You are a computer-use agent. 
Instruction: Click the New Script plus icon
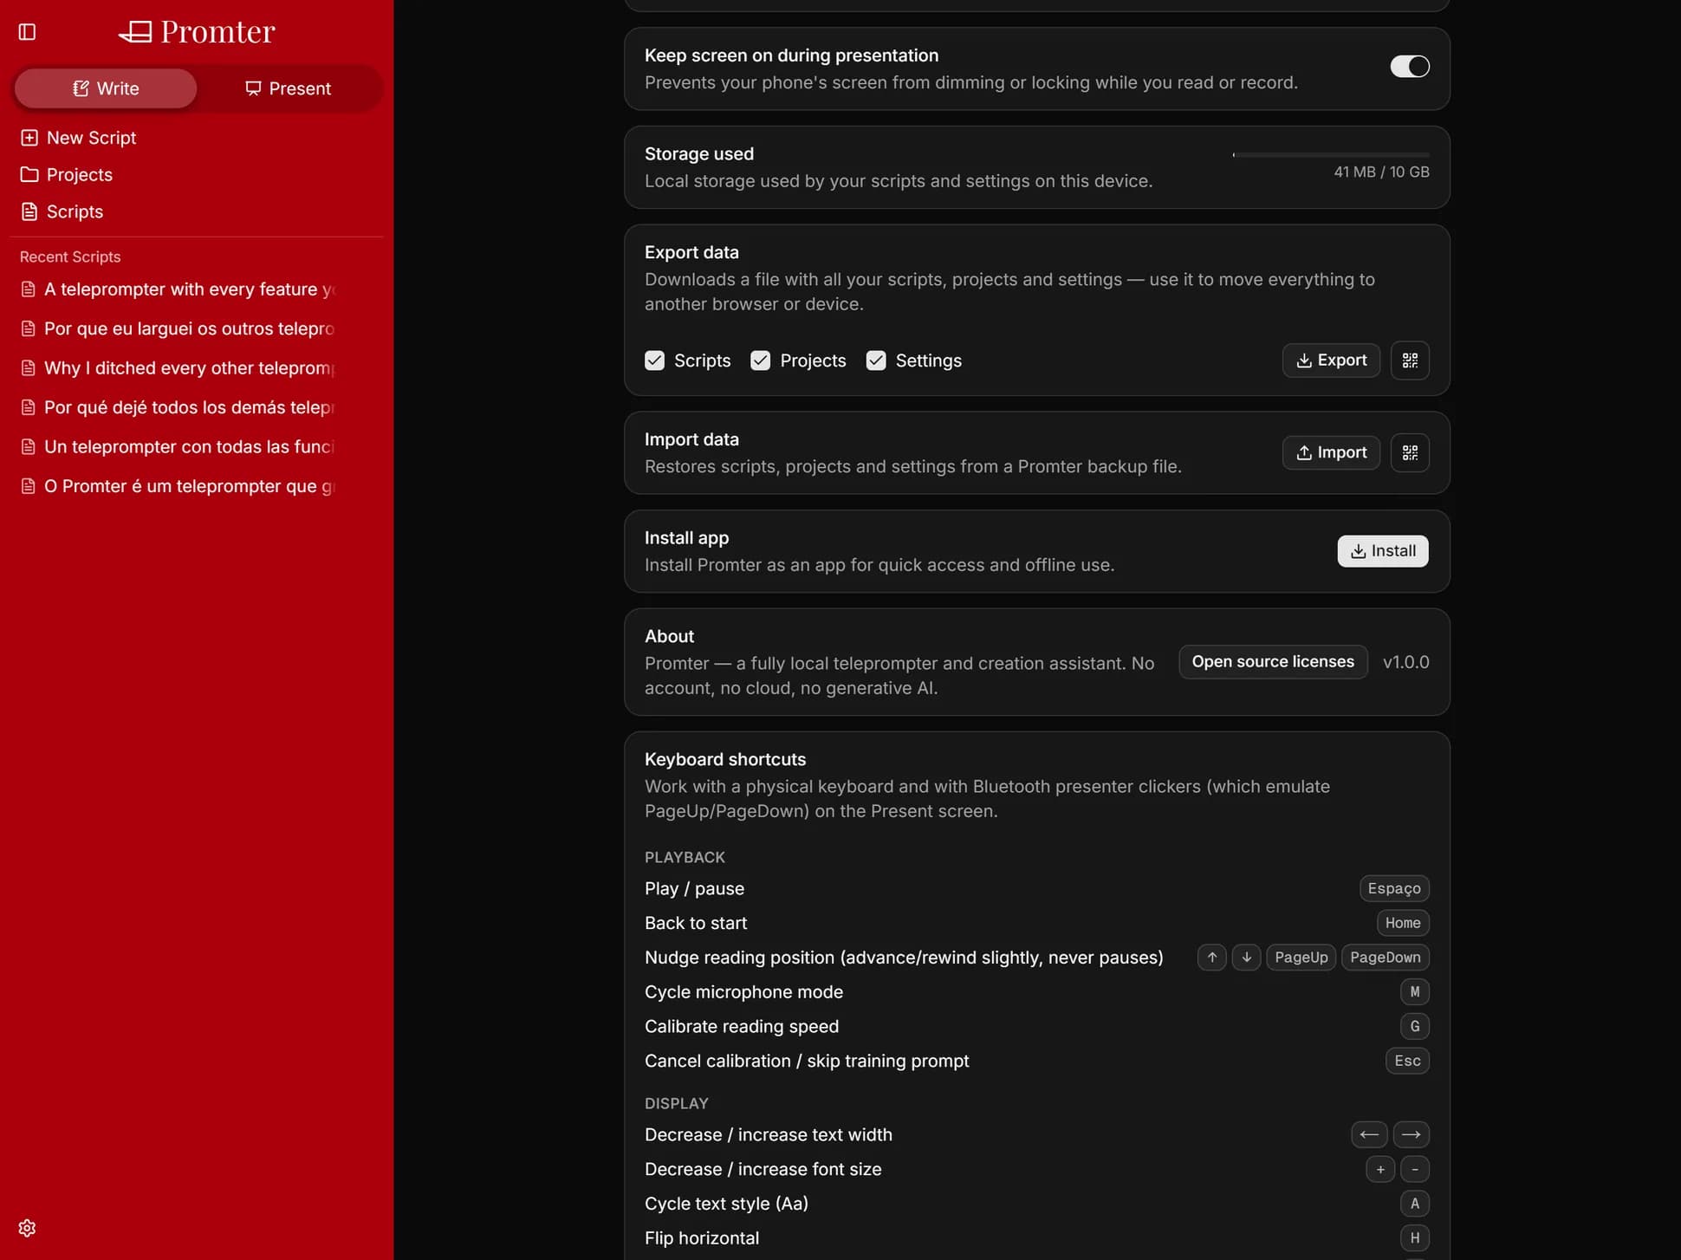(x=29, y=138)
